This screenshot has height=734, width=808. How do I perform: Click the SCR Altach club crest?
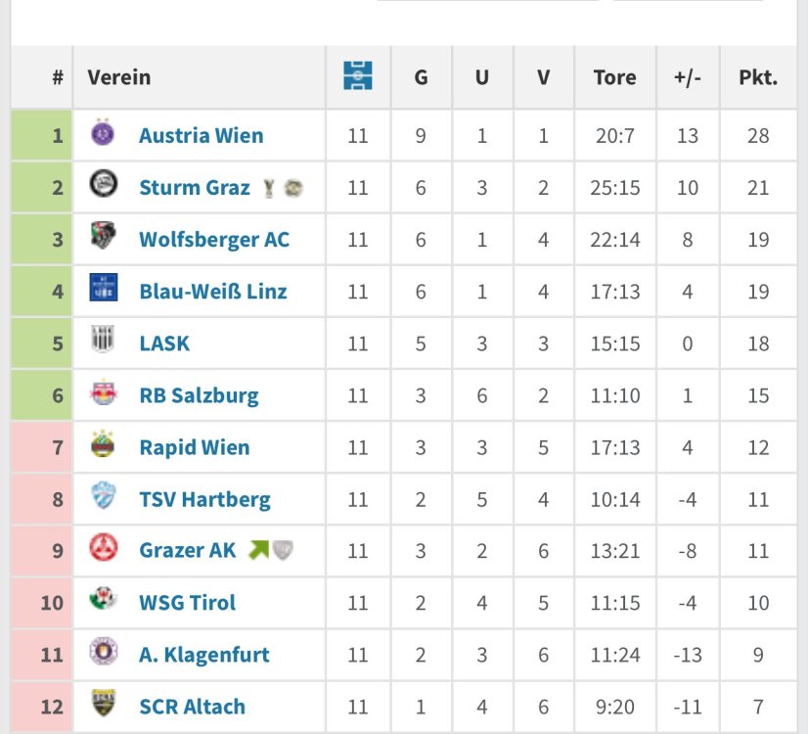(x=103, y=705)
